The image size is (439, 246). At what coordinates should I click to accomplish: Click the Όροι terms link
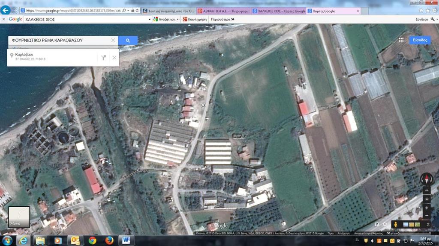coord(331,233)
